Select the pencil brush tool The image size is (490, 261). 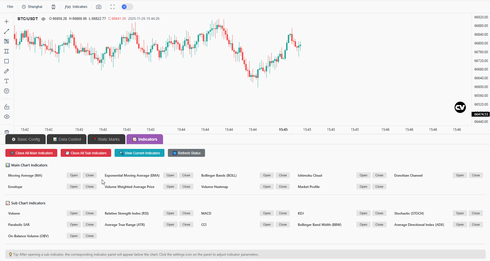pos(7,71)
